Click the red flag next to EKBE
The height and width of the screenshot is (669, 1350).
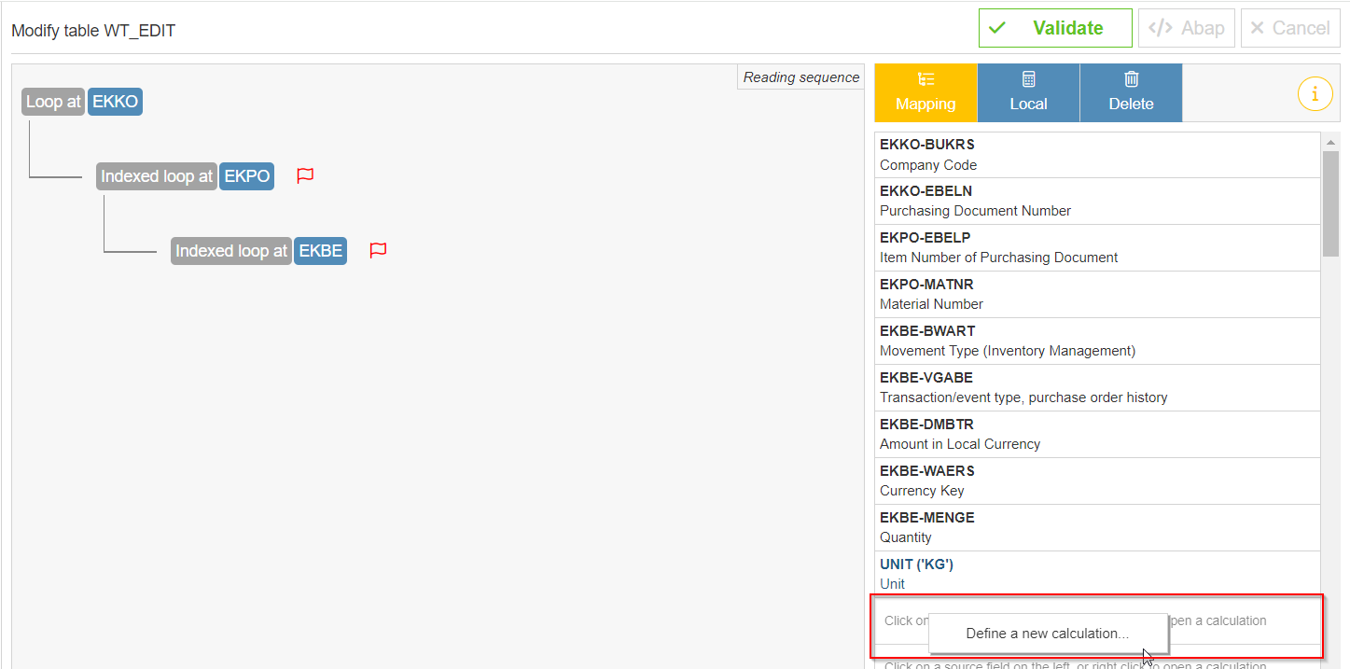[378, 250]
